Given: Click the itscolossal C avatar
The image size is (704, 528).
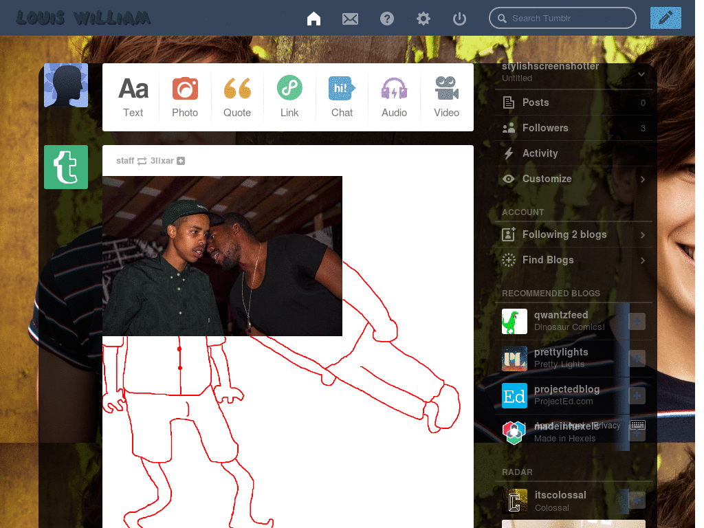Looking at the screenshot, I should [514, 500].
